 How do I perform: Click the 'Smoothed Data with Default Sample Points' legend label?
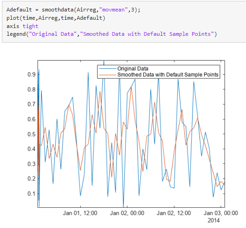(168, 75)
